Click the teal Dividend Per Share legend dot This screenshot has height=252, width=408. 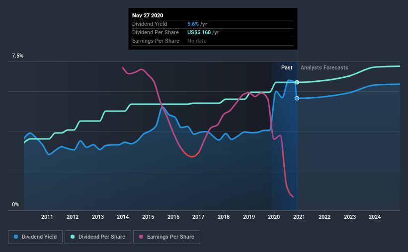point(73,237)
